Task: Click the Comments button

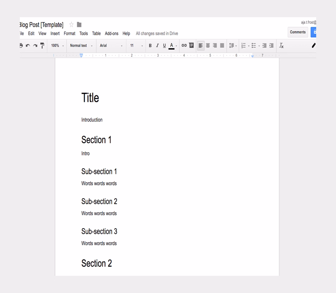Action: click(x=298, y=32)
